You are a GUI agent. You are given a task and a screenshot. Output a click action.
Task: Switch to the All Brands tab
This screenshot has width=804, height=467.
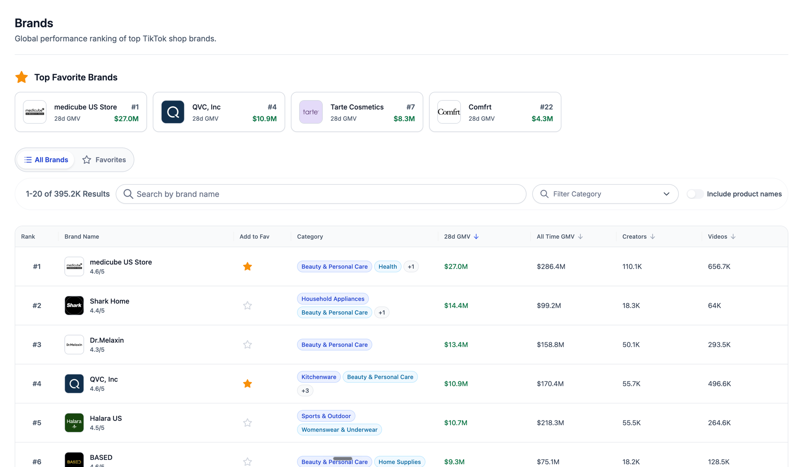[x=46, y=160]
